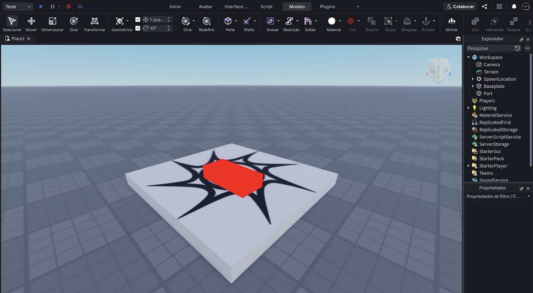
Task: Select the Part item in Explorer
Action: tap(488, 94)
